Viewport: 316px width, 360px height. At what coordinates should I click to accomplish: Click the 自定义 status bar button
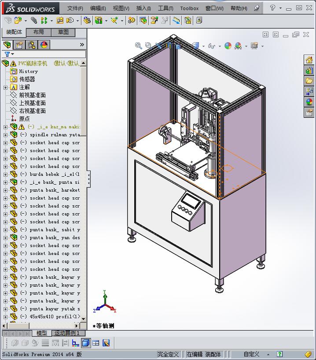[251, 354]
